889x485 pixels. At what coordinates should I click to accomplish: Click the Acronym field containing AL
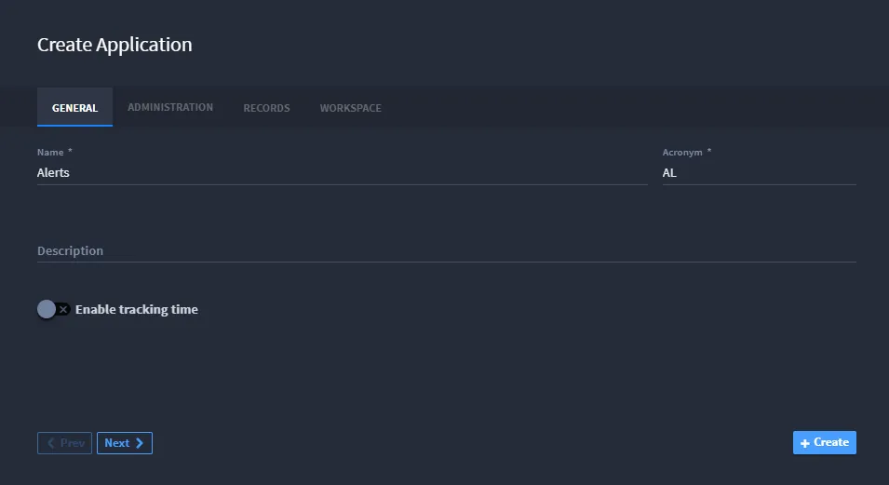pos(760,172)
